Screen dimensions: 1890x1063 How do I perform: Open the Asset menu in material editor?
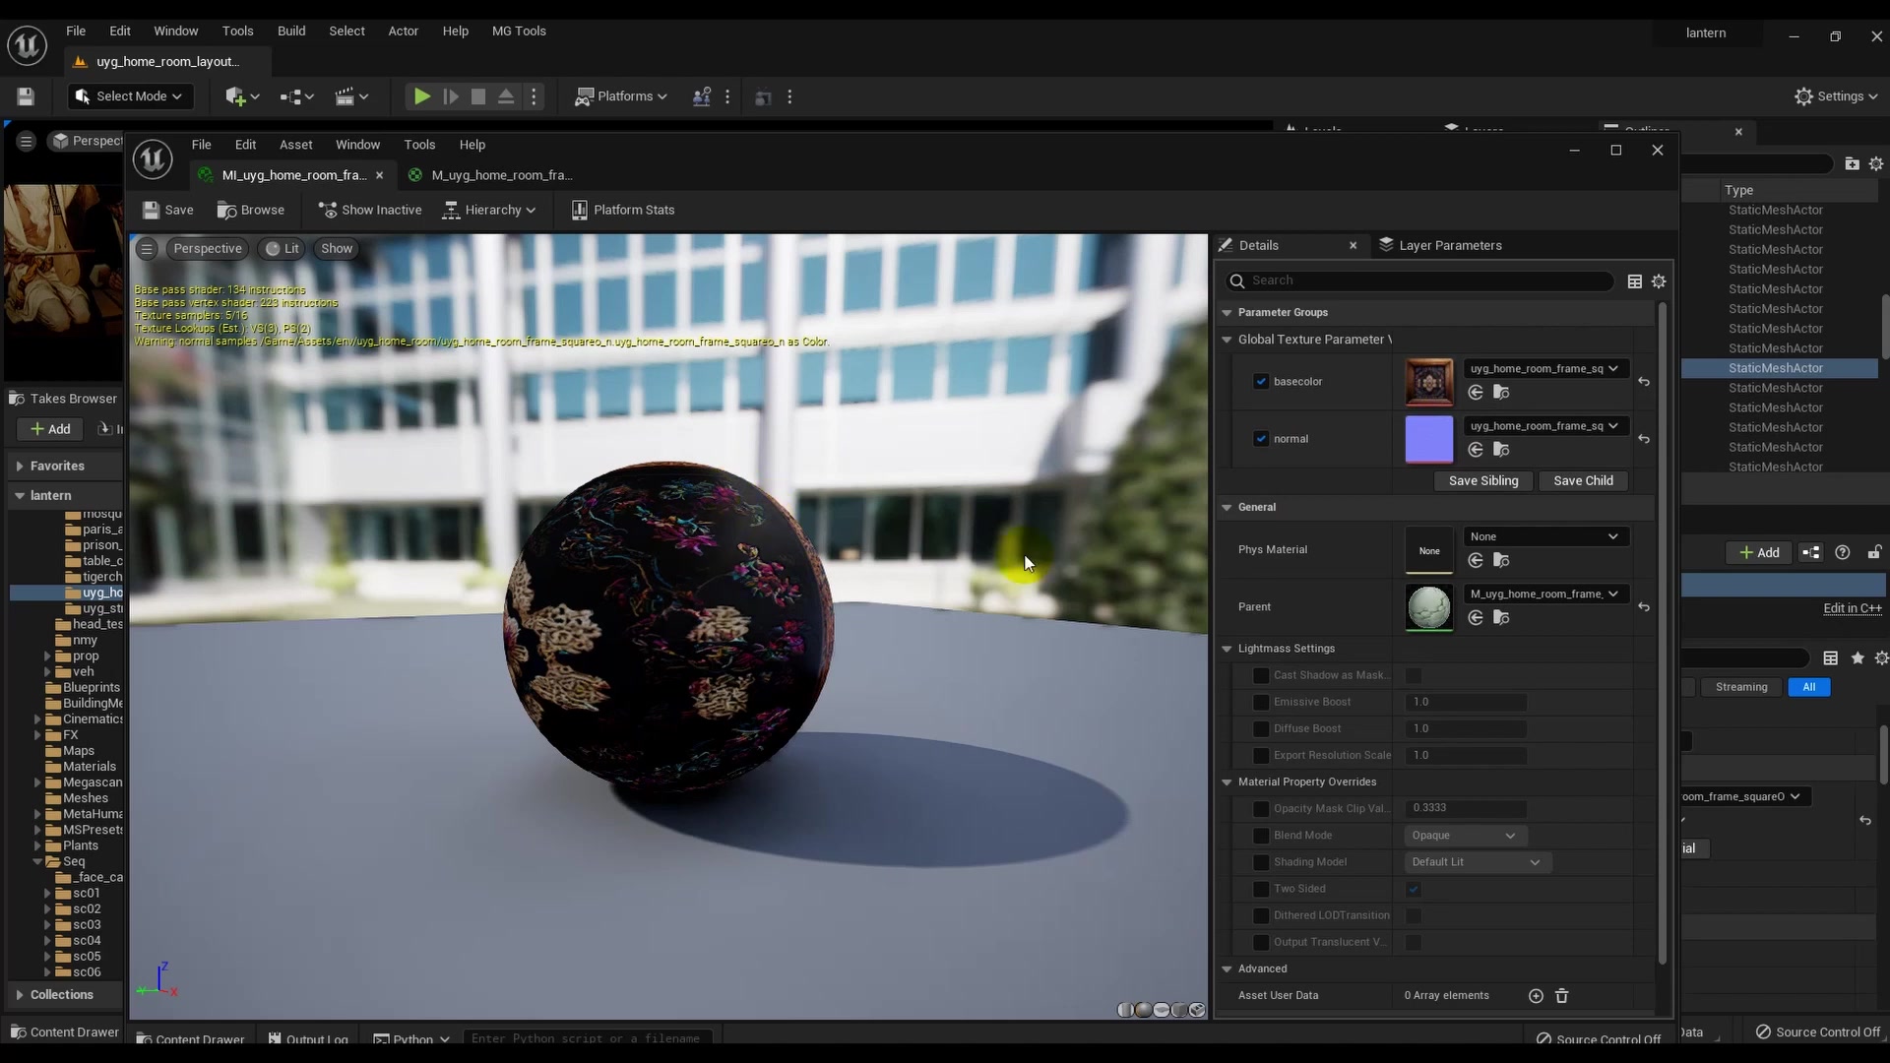click(295, 145)
